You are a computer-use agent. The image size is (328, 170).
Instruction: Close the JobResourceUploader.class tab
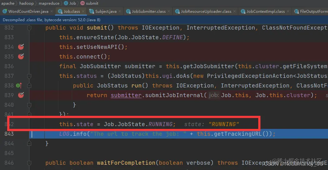[x=235, y=11]
